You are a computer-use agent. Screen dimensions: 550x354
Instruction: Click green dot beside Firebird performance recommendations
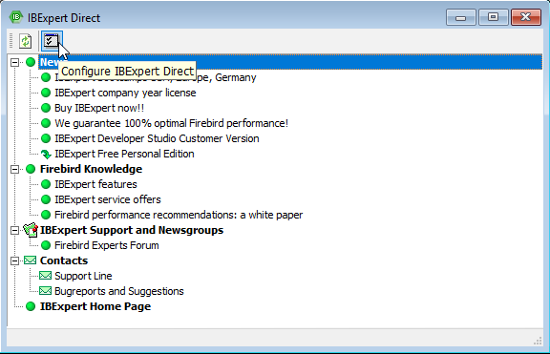coord(46,215)
